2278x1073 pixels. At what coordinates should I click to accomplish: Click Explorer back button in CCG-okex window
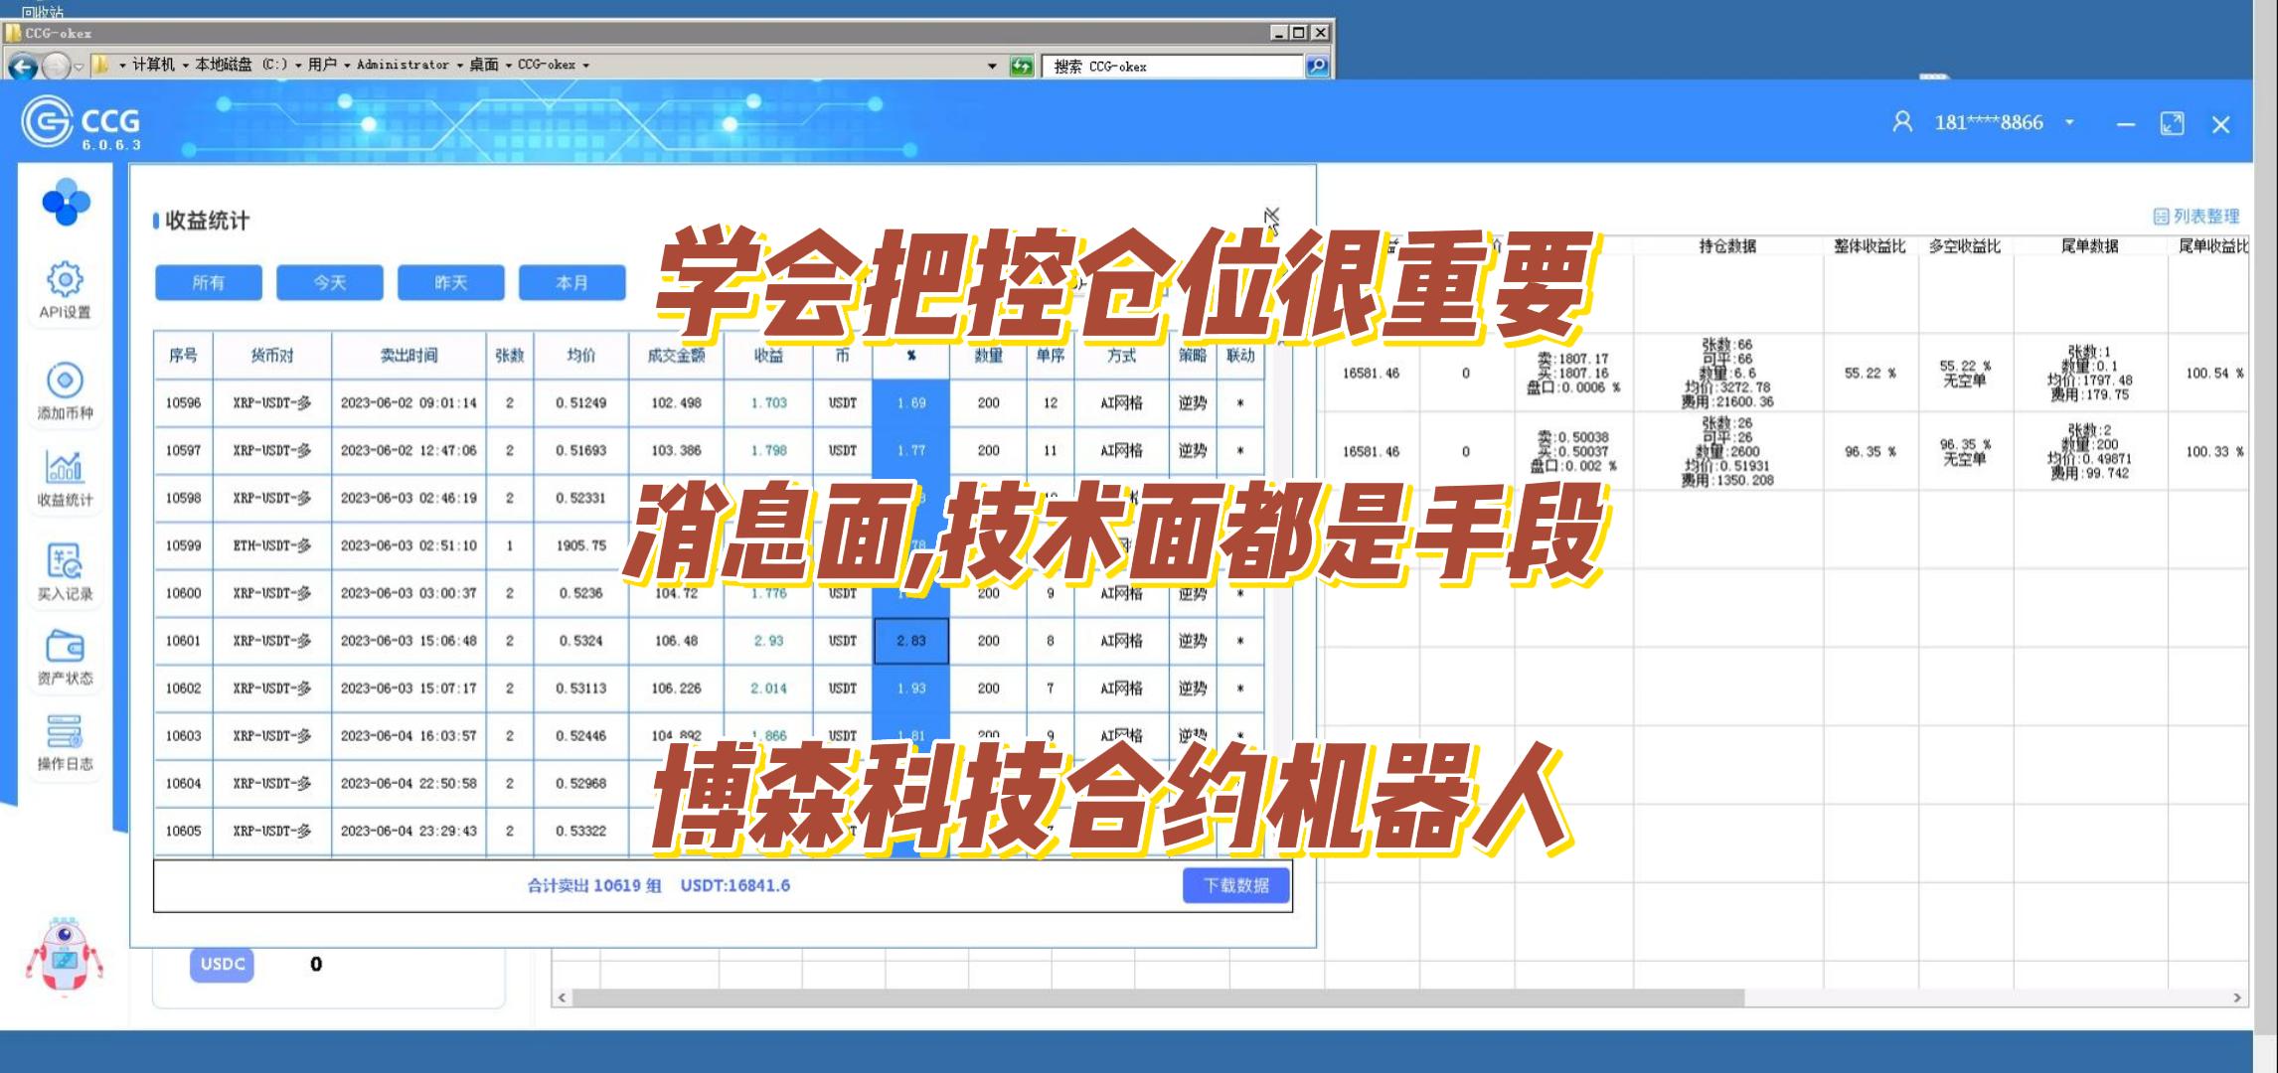pyautogui.click(x=22, y=67)
